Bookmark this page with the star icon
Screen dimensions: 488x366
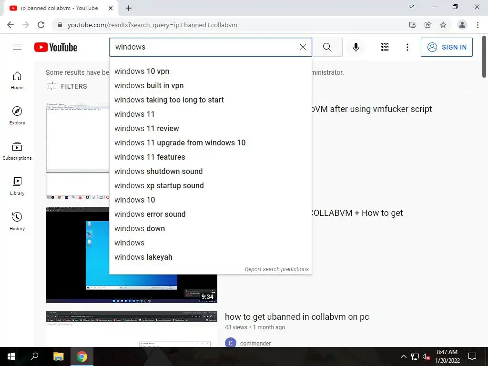click(x=443, y=25)
